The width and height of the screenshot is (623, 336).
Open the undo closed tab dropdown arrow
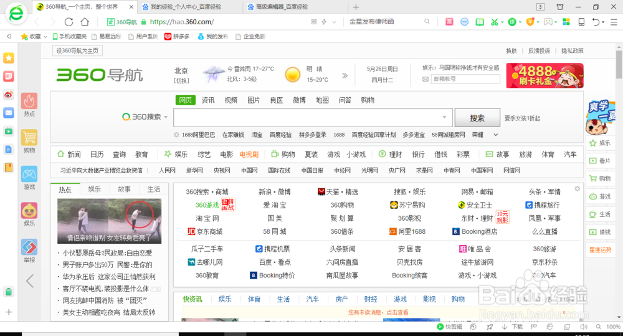pyautogui.click(x=603, y=22)
